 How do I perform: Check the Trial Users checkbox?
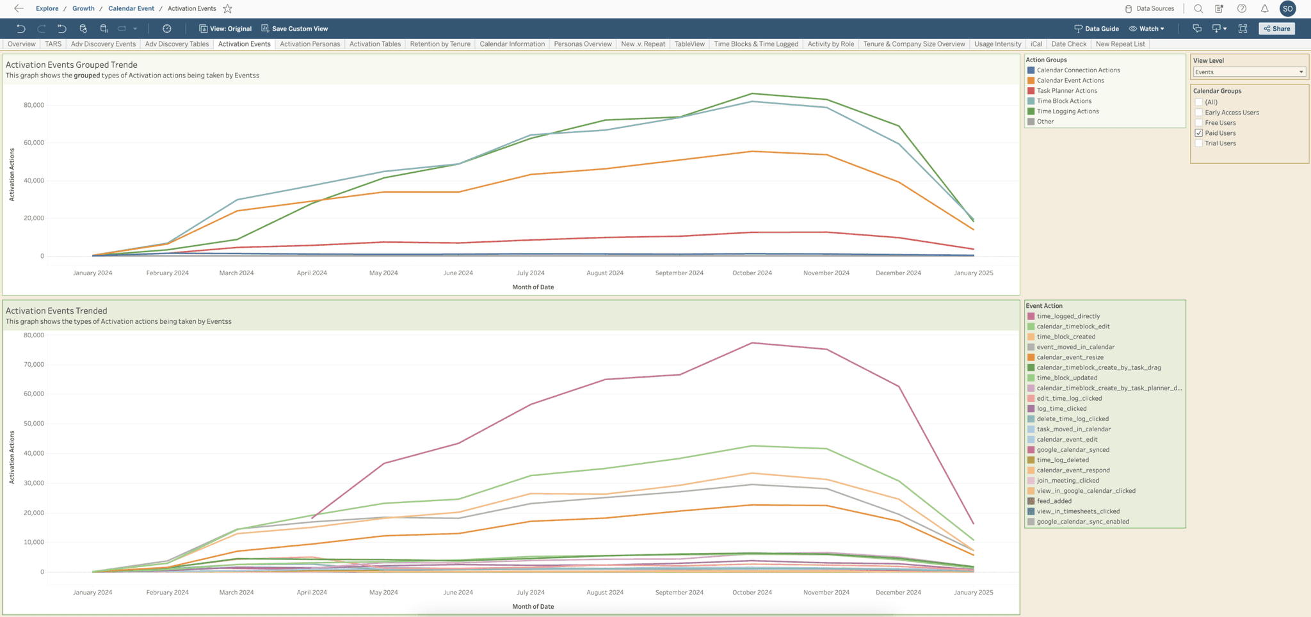click(1199, 143)
